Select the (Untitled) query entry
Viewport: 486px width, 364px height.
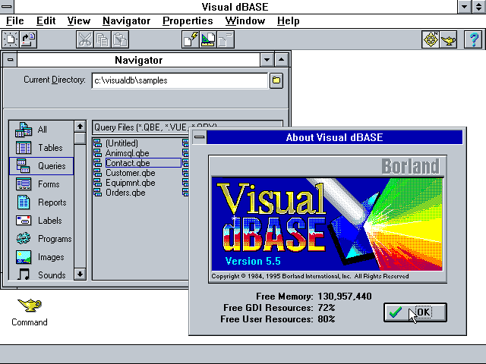click(x=121, y=143)
